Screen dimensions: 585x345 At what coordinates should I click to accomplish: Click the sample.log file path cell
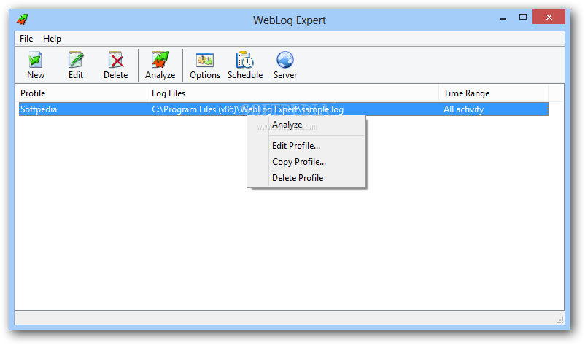247,109
